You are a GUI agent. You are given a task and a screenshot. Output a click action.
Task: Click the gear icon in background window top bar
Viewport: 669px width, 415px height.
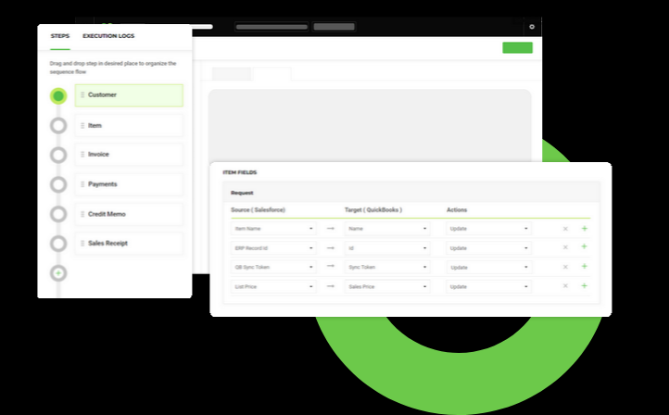532,27
